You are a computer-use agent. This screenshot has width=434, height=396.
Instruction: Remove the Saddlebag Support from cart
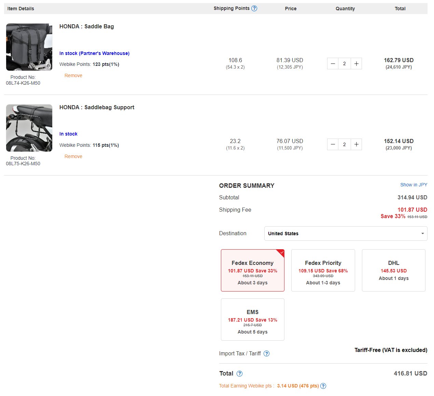point(73,156)
